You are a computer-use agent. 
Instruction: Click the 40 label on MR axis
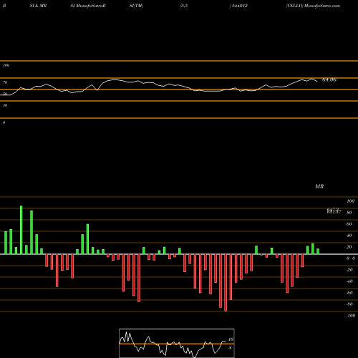(349, 236)
